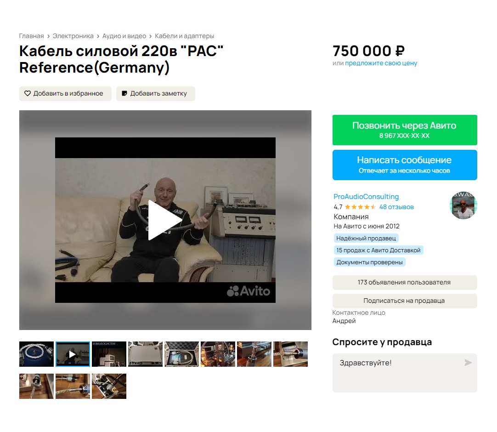Viewport: 497px width, 432px height.
Task: Open the Главная breadcrumb
Action: pos(31,36)
